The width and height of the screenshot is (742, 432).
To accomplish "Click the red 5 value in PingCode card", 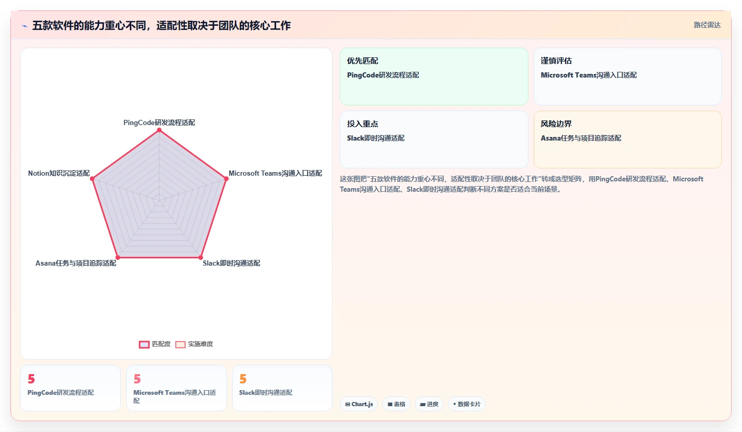I will pos(31,379).
